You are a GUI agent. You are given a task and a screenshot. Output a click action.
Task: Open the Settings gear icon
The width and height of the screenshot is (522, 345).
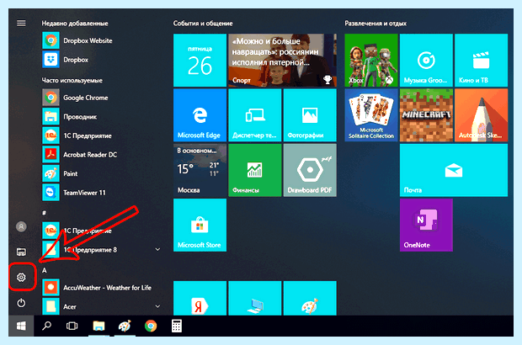coord(21,277)
